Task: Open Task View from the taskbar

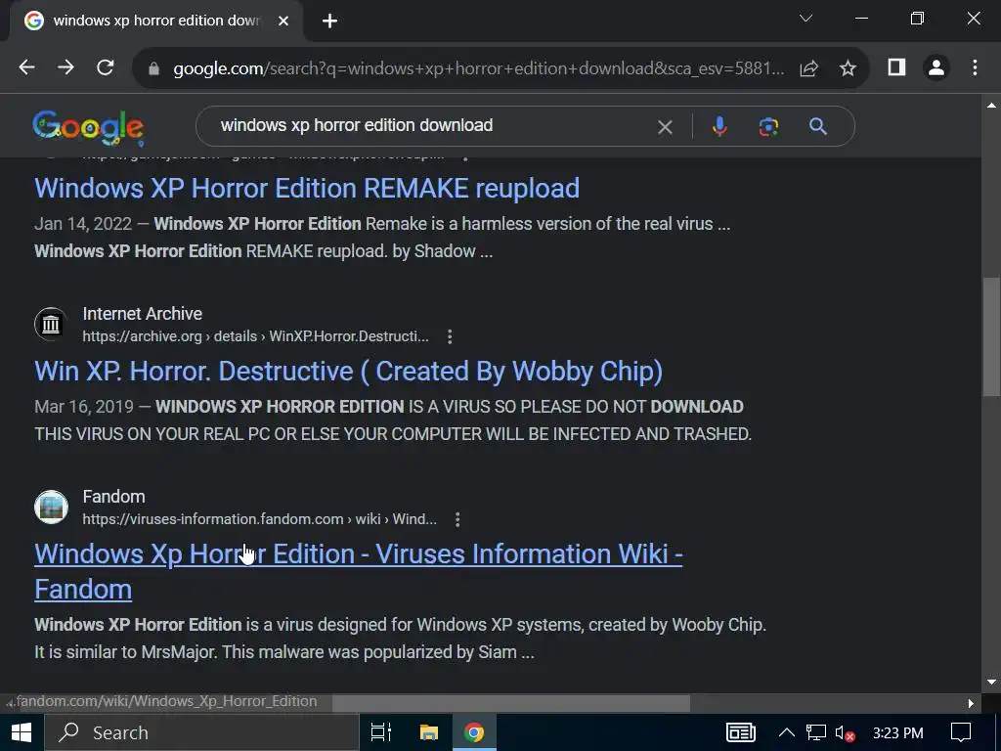Action: (x=381, y=732)
